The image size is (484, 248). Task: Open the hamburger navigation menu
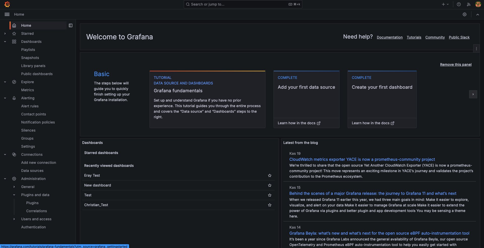pyautogui.click(x=7, y=14)
